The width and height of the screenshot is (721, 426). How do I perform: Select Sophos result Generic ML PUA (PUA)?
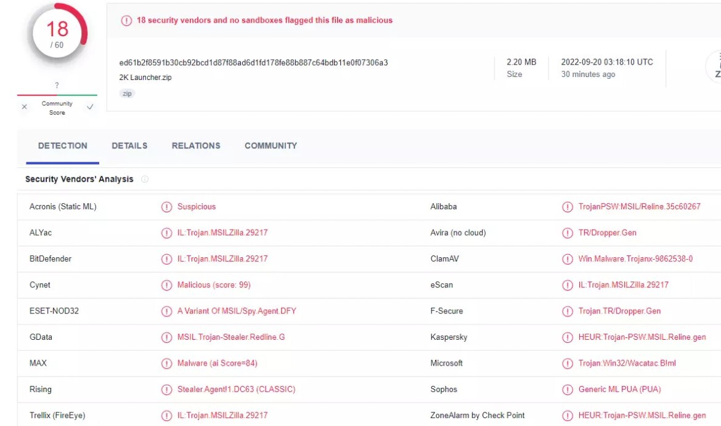(x=619, y=389)
